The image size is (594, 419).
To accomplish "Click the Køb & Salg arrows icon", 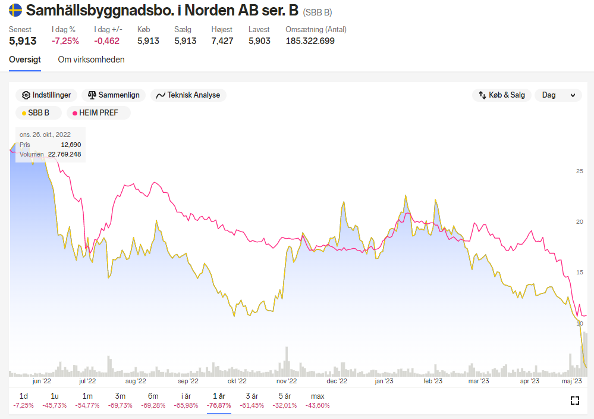I will pos(482,95).
